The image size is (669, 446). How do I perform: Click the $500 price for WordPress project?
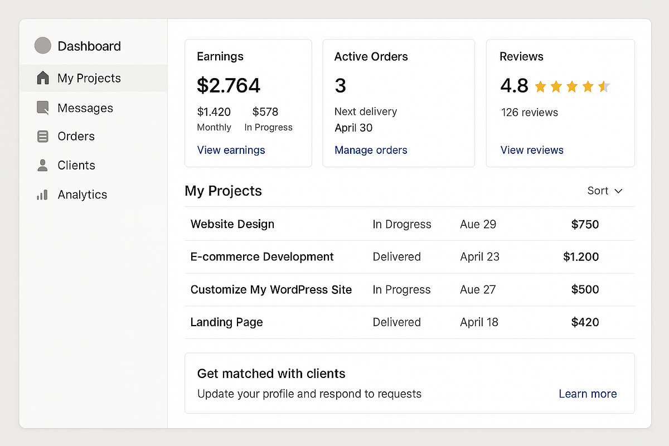(585, 290)
